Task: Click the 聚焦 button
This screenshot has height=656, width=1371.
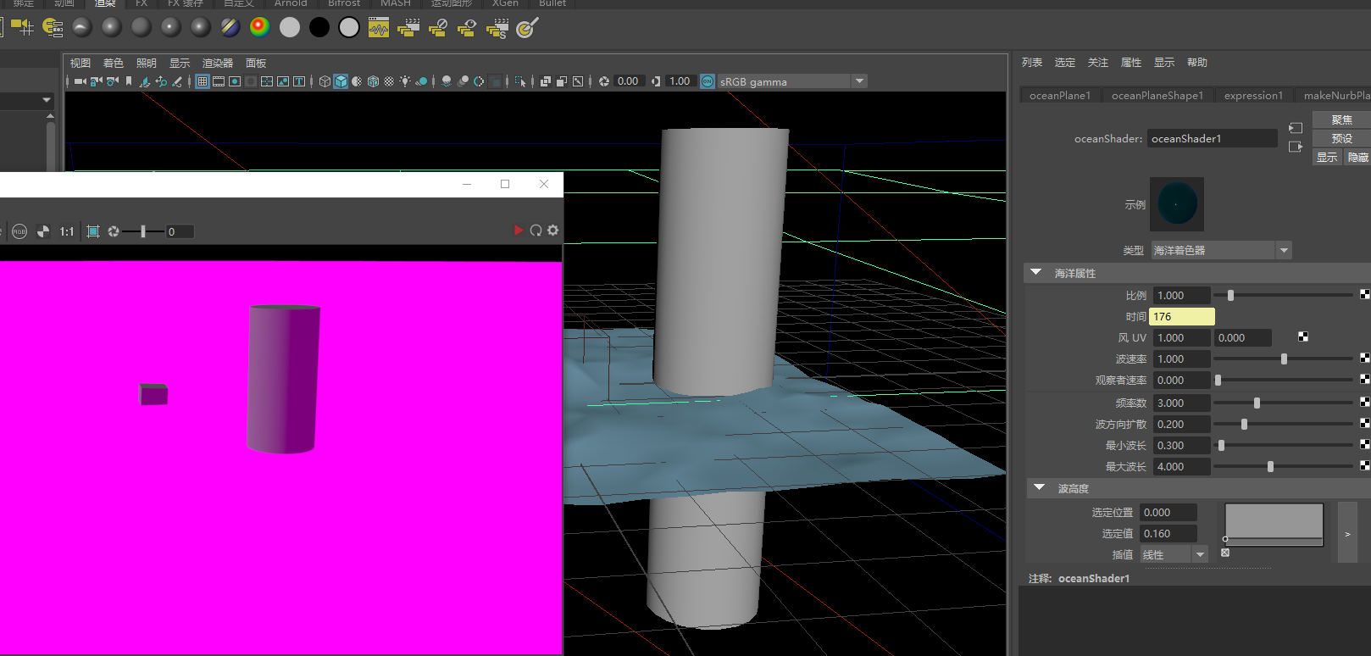Action: 1341,120
